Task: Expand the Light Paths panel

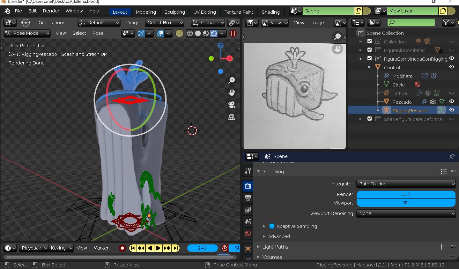Action: click(x=275, y=247)
